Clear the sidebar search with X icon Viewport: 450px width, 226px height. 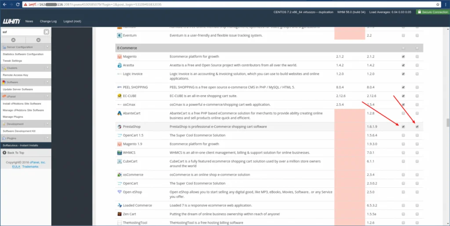tap(46, 32)
